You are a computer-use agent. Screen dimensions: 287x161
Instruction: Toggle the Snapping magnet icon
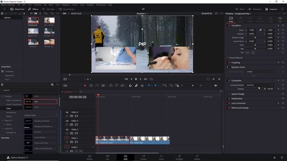[x=130, y=85]
